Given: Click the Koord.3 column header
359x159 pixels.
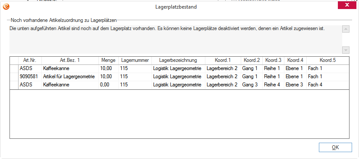Looking at the screenshot, I should [274, 61].
